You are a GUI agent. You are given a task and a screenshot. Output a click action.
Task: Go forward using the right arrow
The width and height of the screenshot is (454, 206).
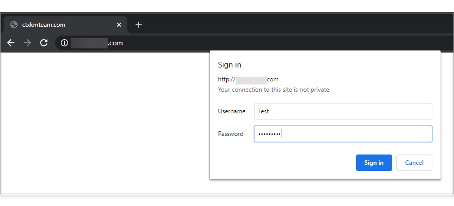[x=27, y=43]
